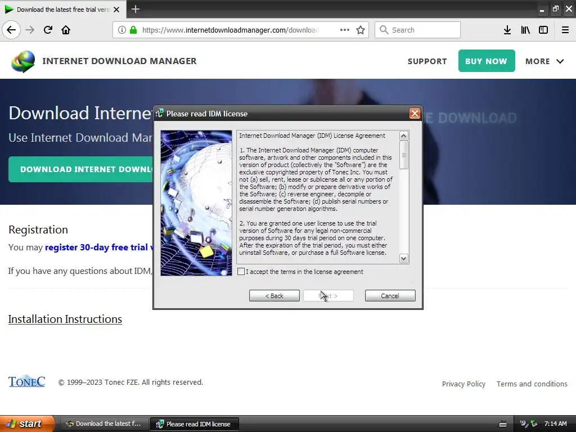Open the Terms and conditions link
Viewport: 576px width, 432px height.
point(532,384)
